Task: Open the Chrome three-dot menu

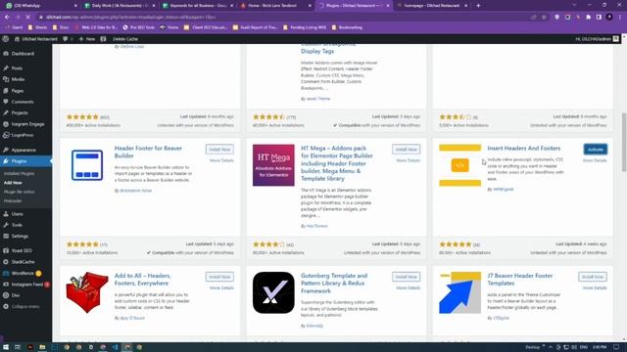Action: coord(620,18)
